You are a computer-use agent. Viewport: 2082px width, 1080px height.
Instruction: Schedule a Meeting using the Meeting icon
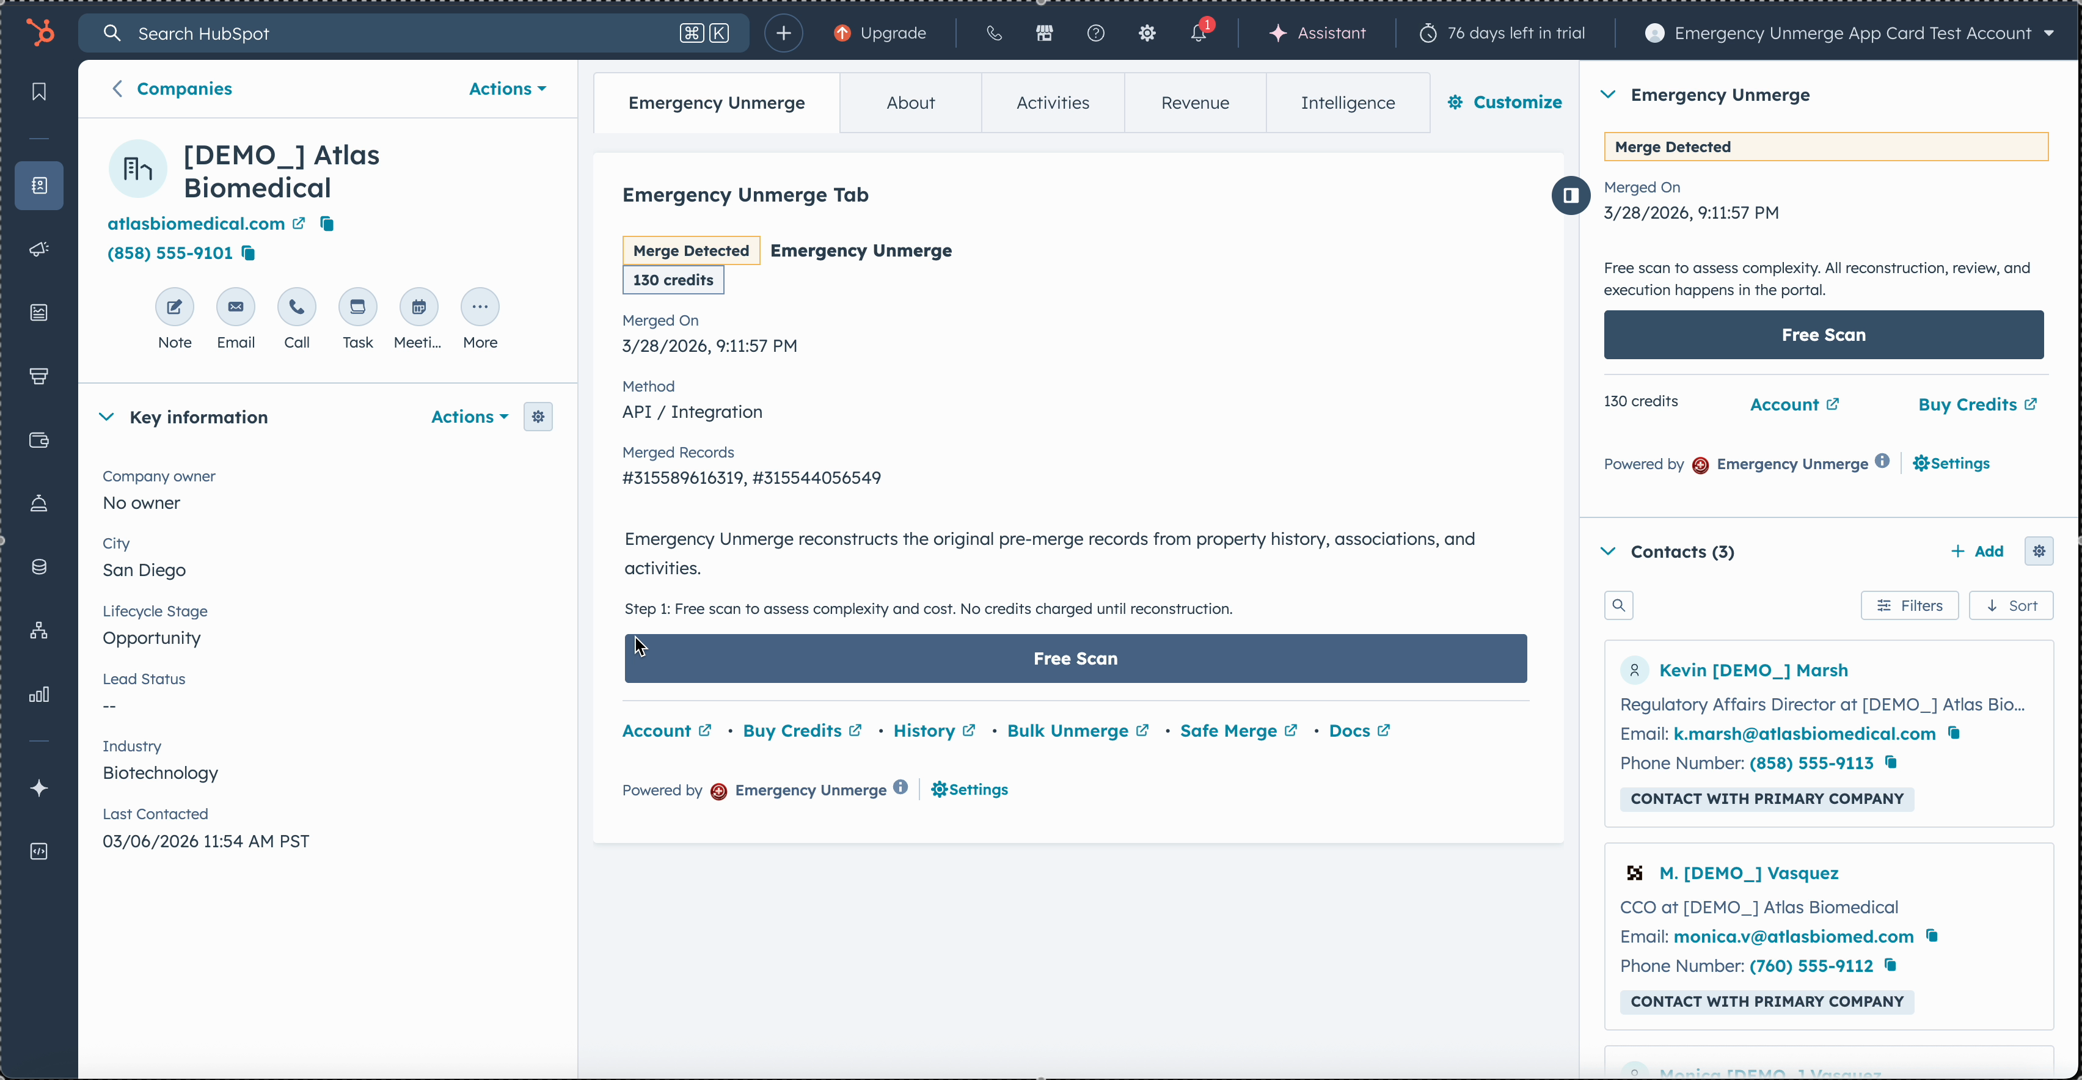pos(418,307)
